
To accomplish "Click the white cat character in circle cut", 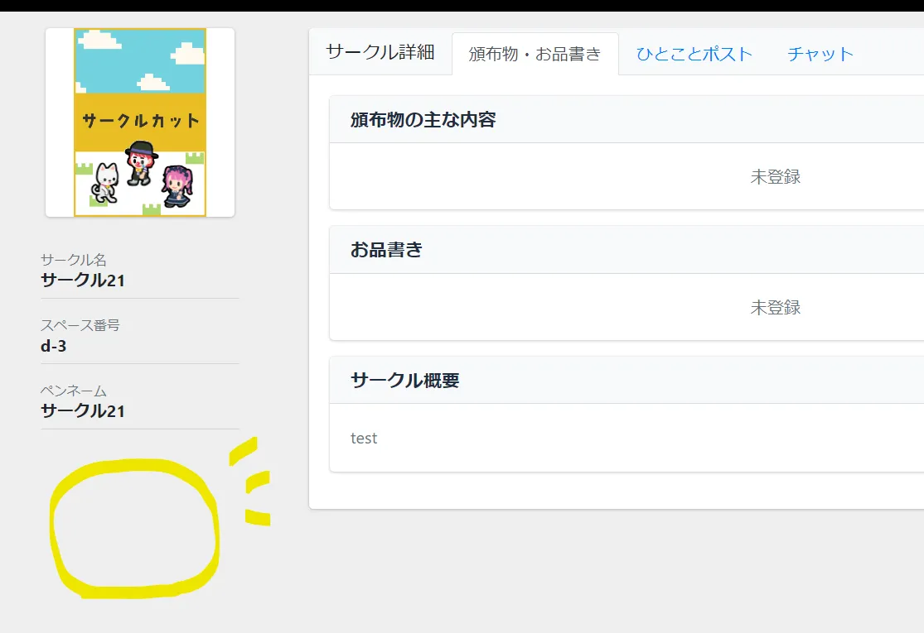I will [x=105, y=182].
